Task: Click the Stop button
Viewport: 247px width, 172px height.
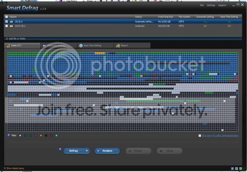Action: [170, 151]
